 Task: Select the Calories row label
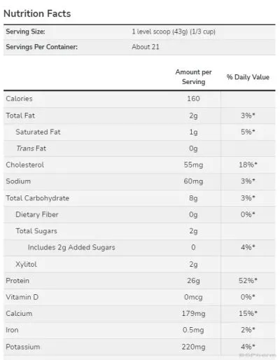pyautogui.click(x=19, y=99)
